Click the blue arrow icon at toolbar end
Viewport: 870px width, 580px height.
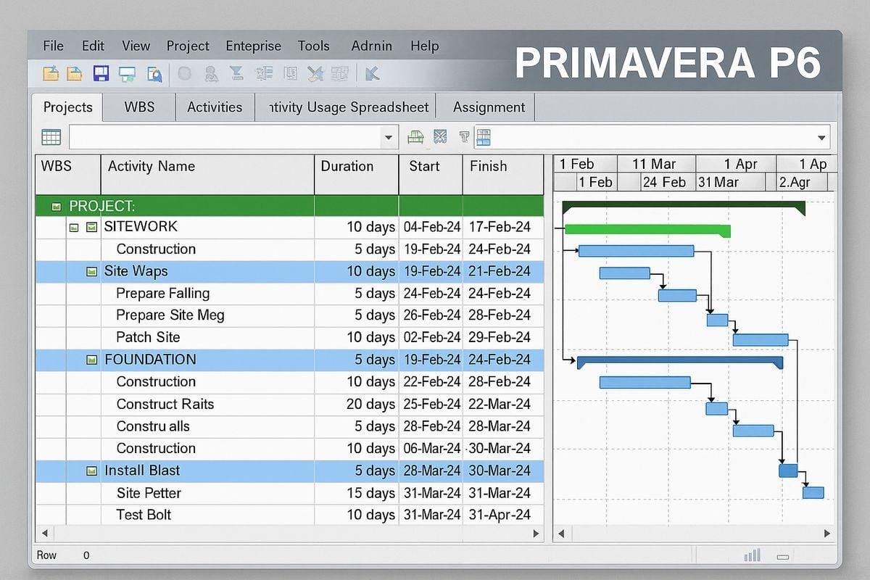click(x=372, y=73)
